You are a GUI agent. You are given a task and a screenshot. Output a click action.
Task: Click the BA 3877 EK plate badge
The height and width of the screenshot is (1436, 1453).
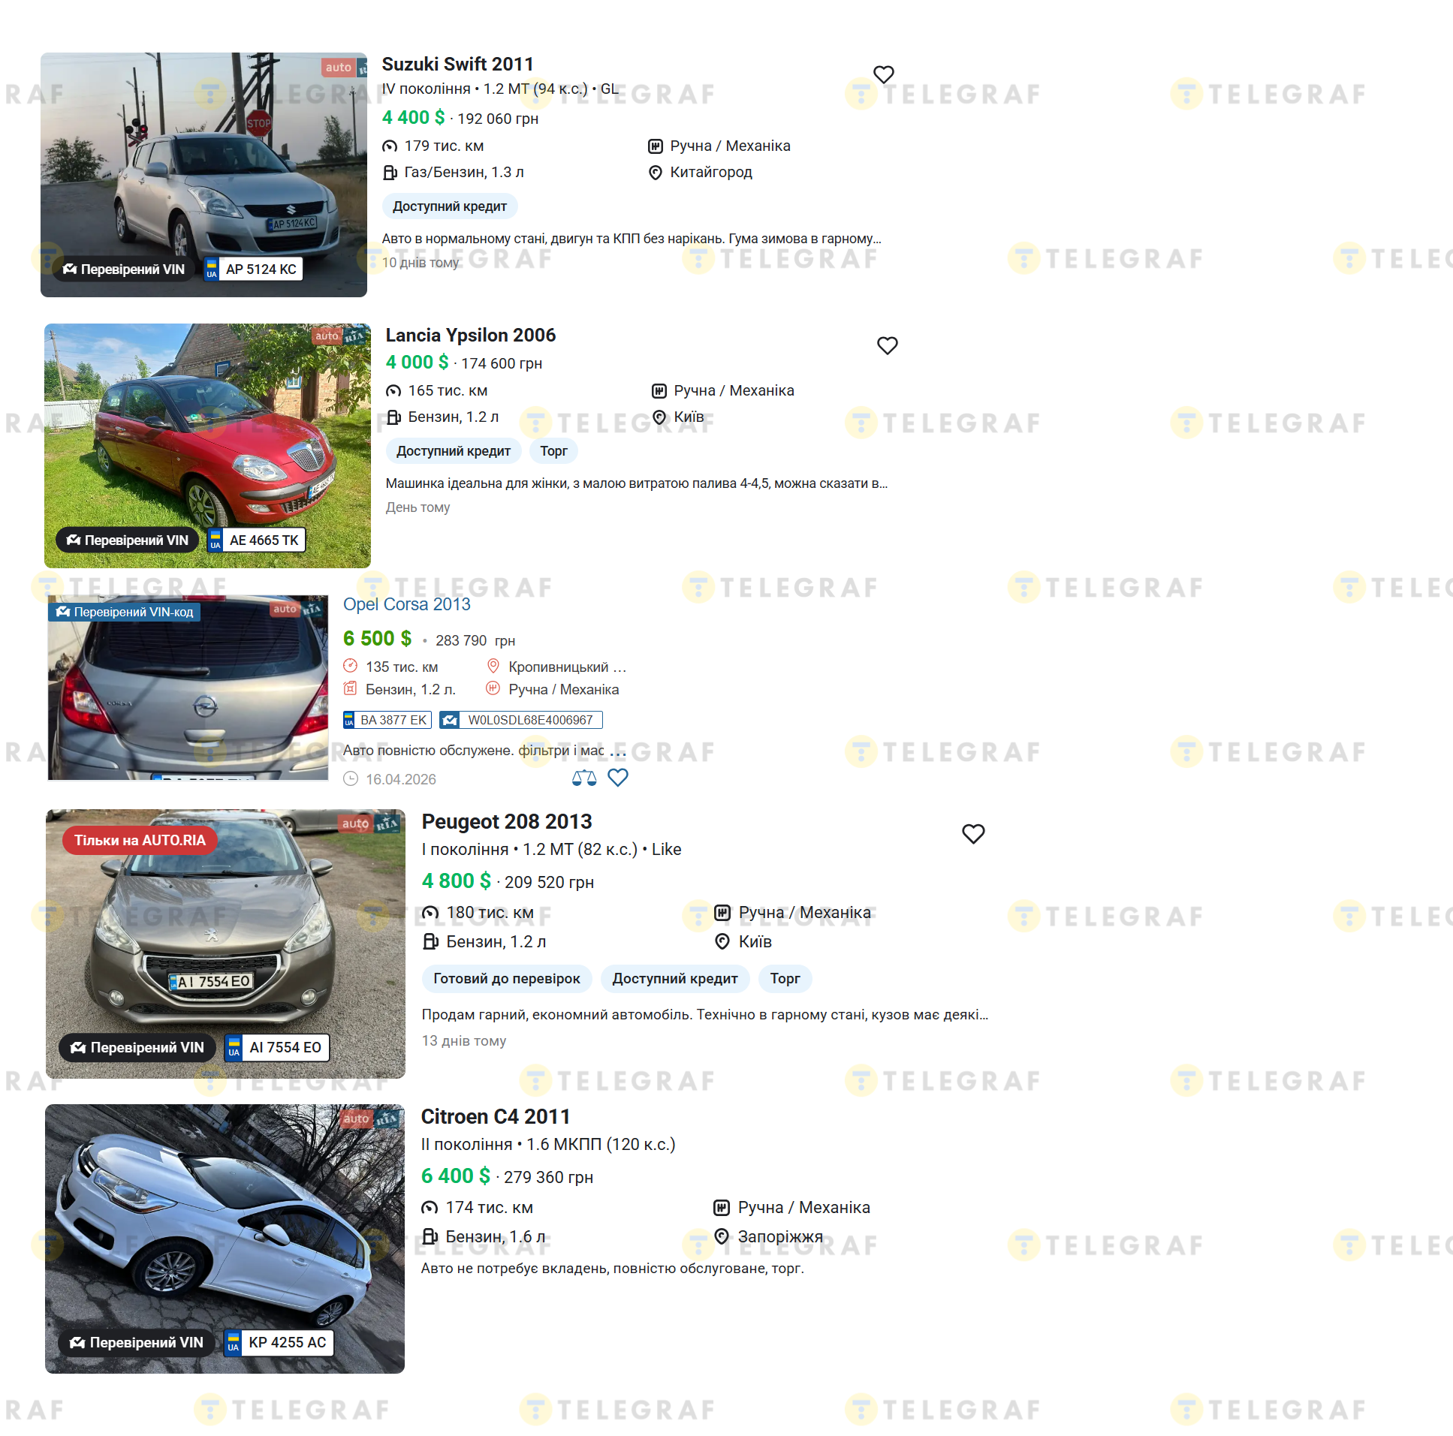(x=387, y=720)
